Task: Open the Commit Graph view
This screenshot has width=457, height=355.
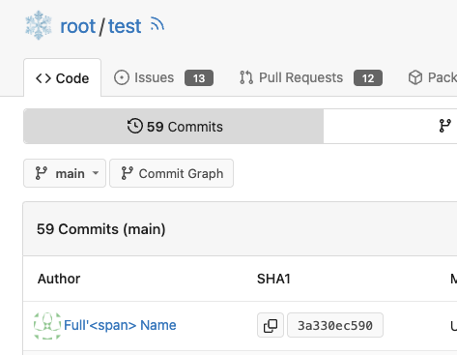Action: coord(172,173)
